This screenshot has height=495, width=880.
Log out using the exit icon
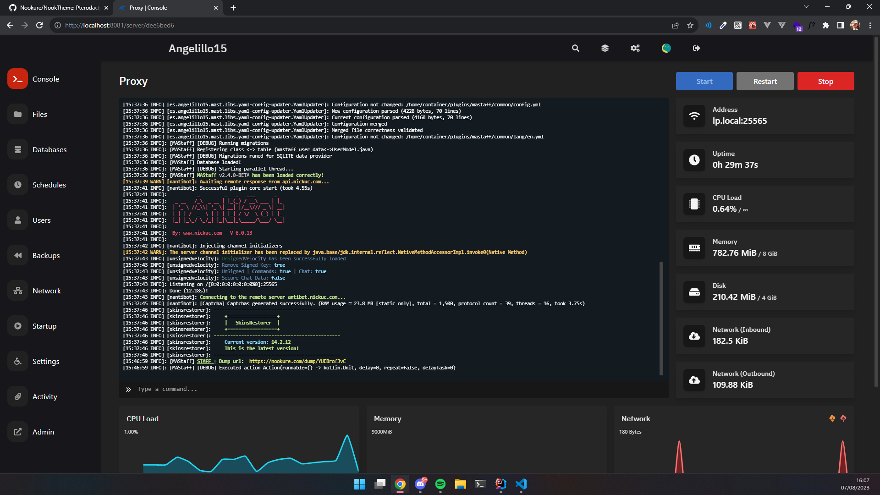click(x=696, y=48)
